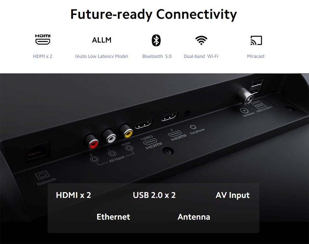309x244 pixels.
Task: Click the Future-ready Connectivity heading
Action: [154, 14]
